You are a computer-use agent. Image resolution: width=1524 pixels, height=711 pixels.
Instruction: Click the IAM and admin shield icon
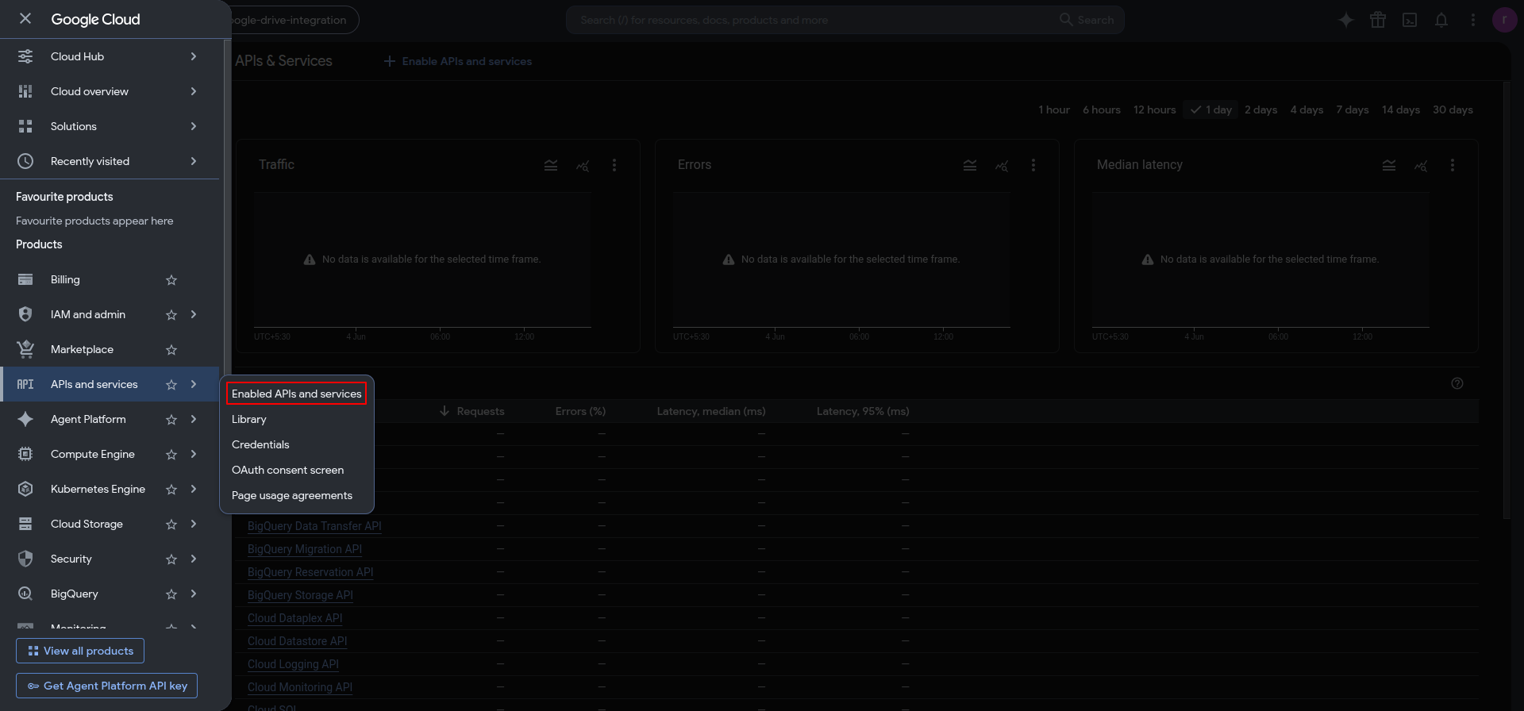pyautogui.click(x=25, y=314)
